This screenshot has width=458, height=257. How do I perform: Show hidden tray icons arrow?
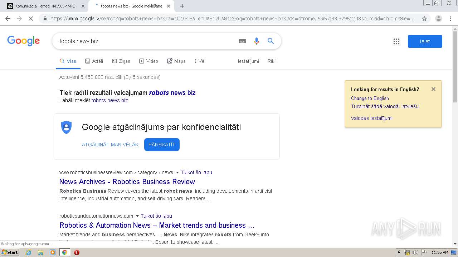pyautogui.click(x=399, y=252)
